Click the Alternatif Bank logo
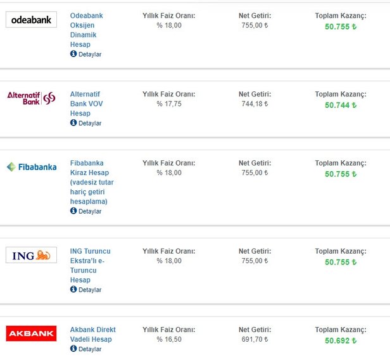This screenshot has width=390, height=362. coord(31,98)
